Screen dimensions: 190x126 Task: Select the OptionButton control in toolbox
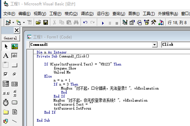point(14,74)
